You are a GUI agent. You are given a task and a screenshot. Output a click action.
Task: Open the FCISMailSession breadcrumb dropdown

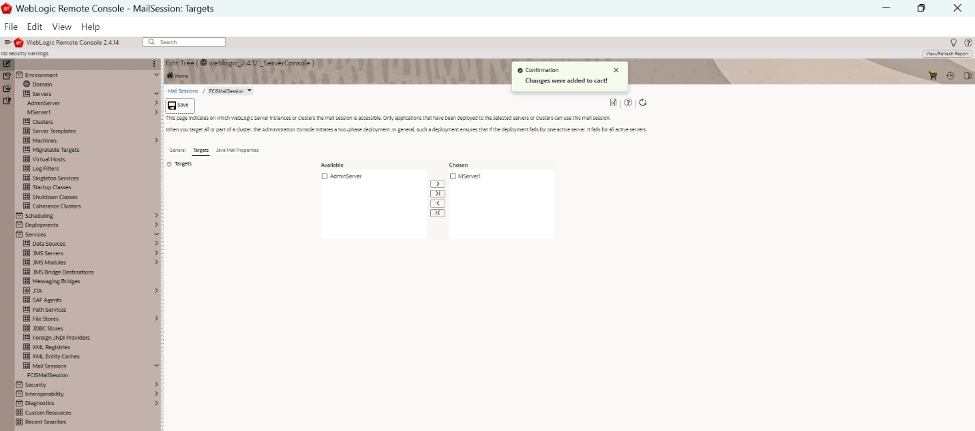point(250,91)
